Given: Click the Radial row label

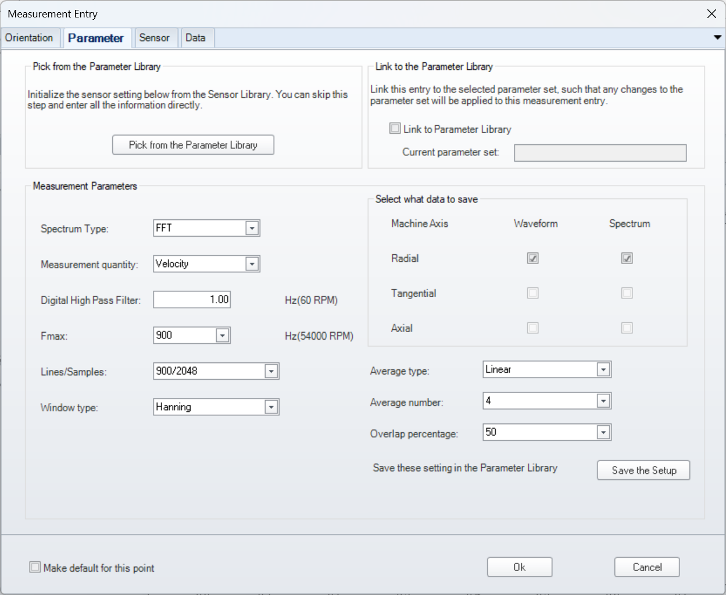Looking at the screenshot, I should point(405,259).
